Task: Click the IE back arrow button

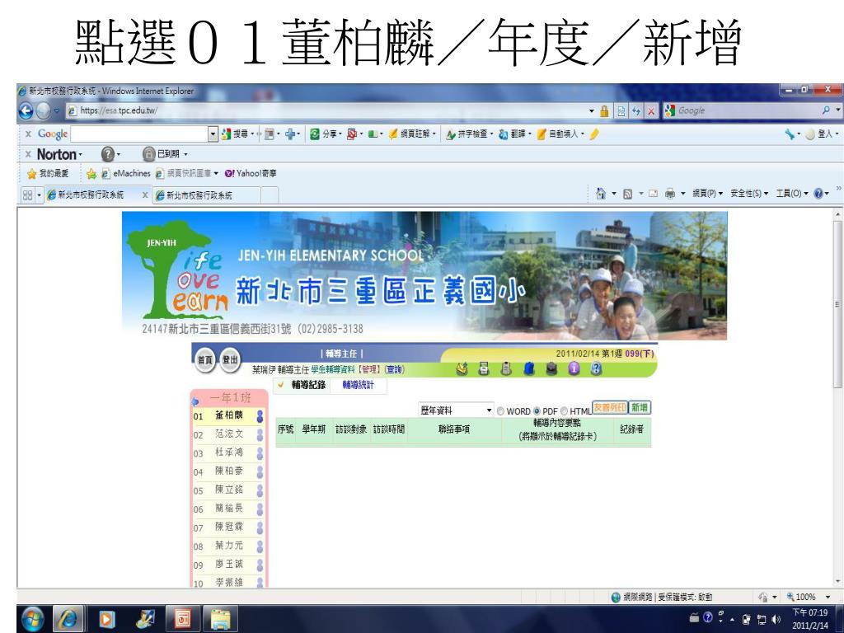Action: (x=26, y=111)
